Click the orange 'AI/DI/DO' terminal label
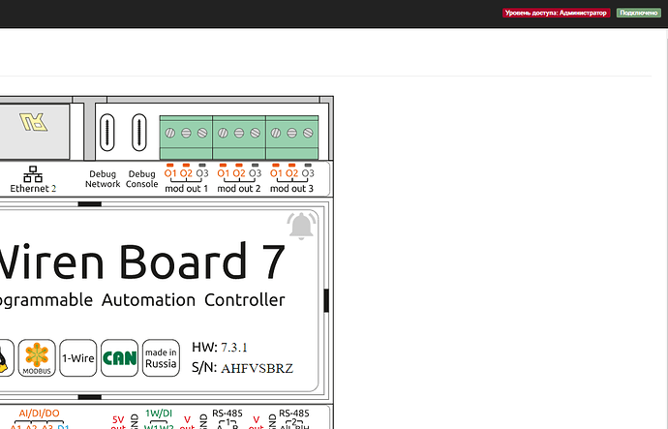Viewport: 668px width, 429px height. (39, 414)
